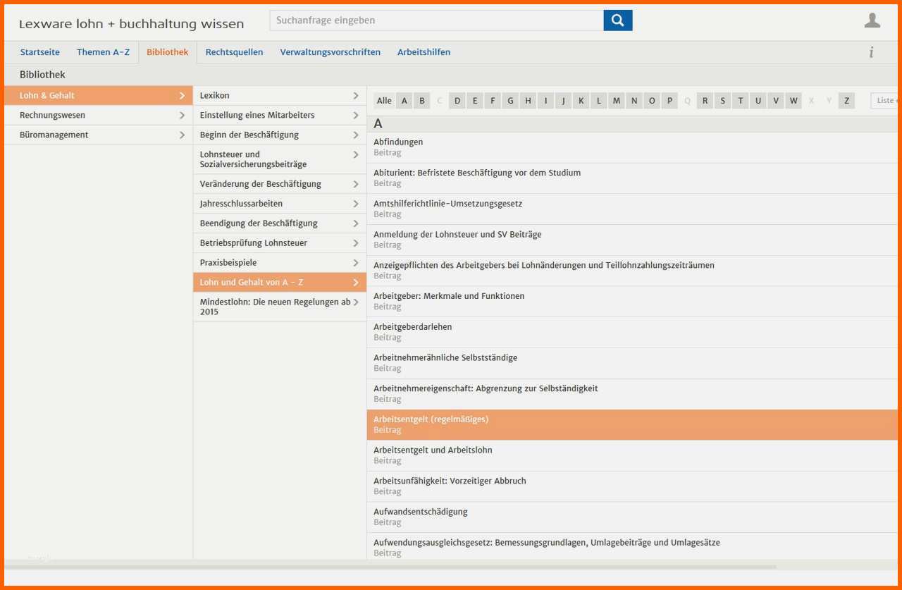The width and height of the screenshot is (902, 590).
Task: Click the blue search magnifier button
Action: (x=618, y=20)
